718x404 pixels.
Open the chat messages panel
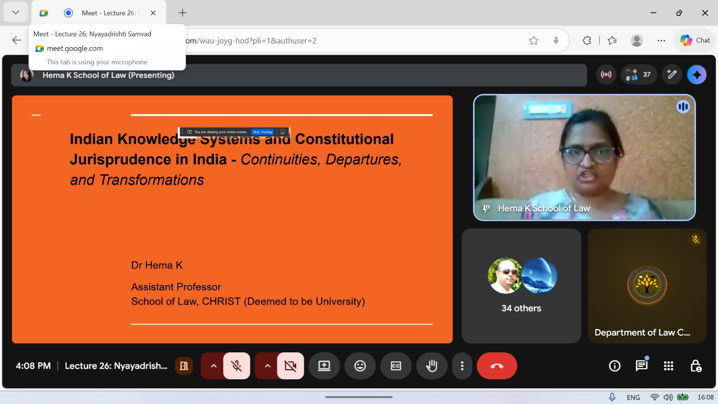tap(642, 366)
